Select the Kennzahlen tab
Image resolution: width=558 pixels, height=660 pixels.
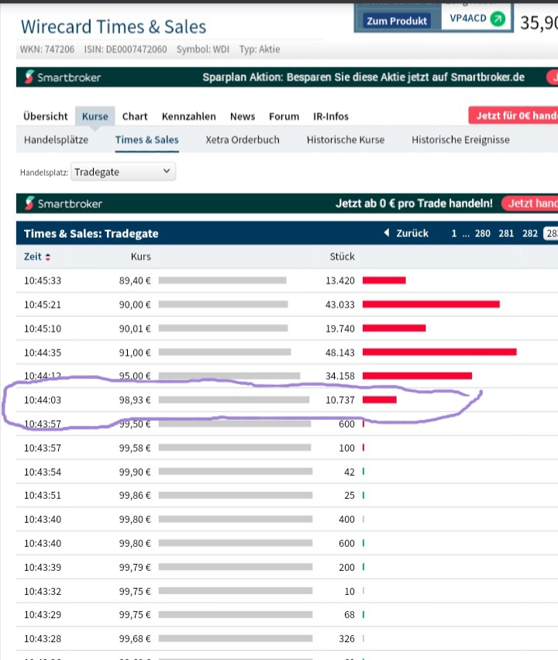(189, 116)
